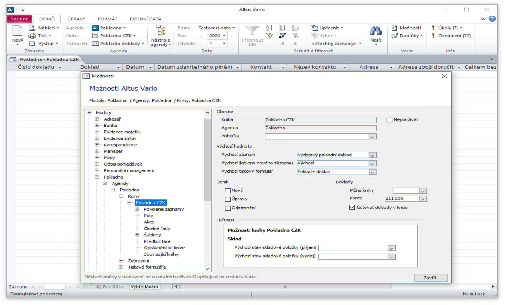Check the Nepoužívat checkbox
Viewport: 506px width, 305px height.
389,120
